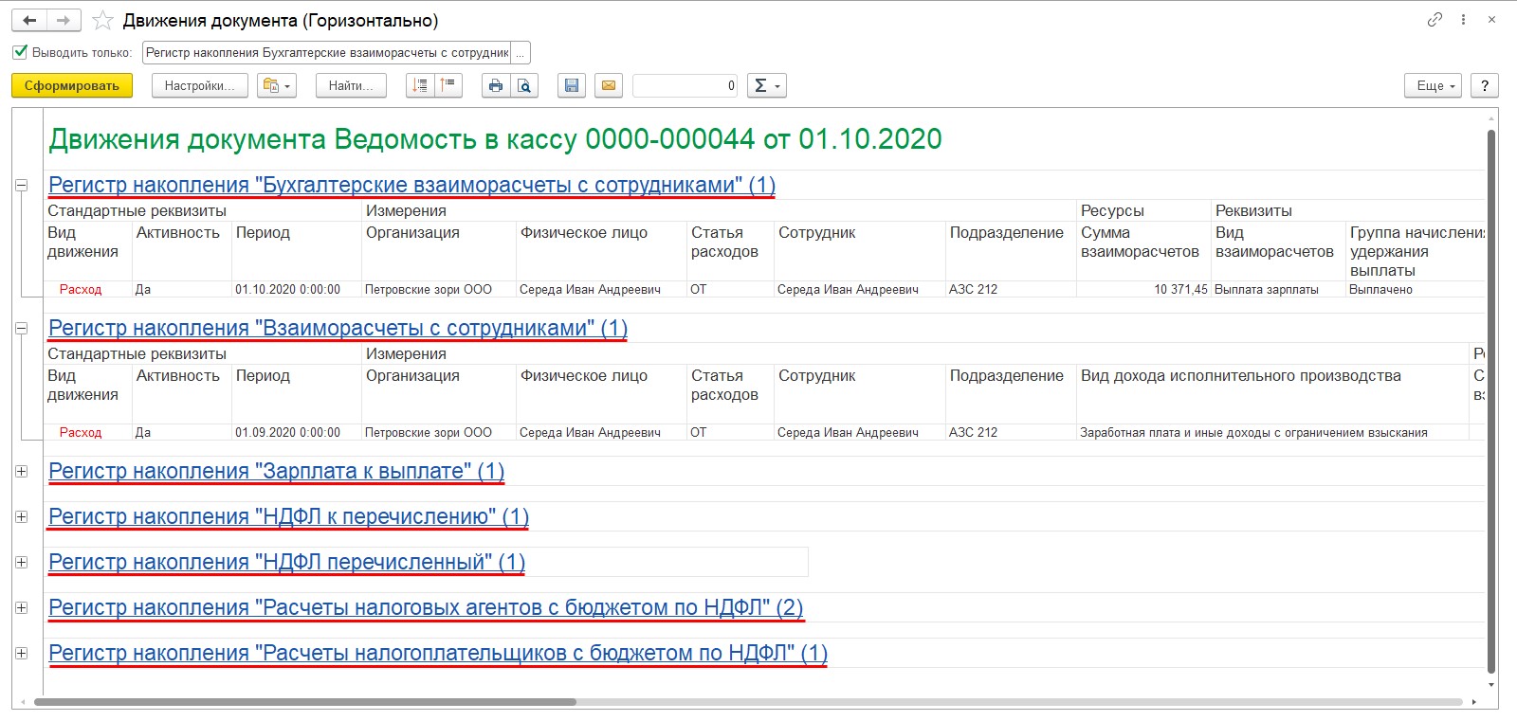The height and width of the screenshot is (721, 1517).
Task: Expand 'НДФЛ к перечислению' group
Action: [x=21, y=516]
